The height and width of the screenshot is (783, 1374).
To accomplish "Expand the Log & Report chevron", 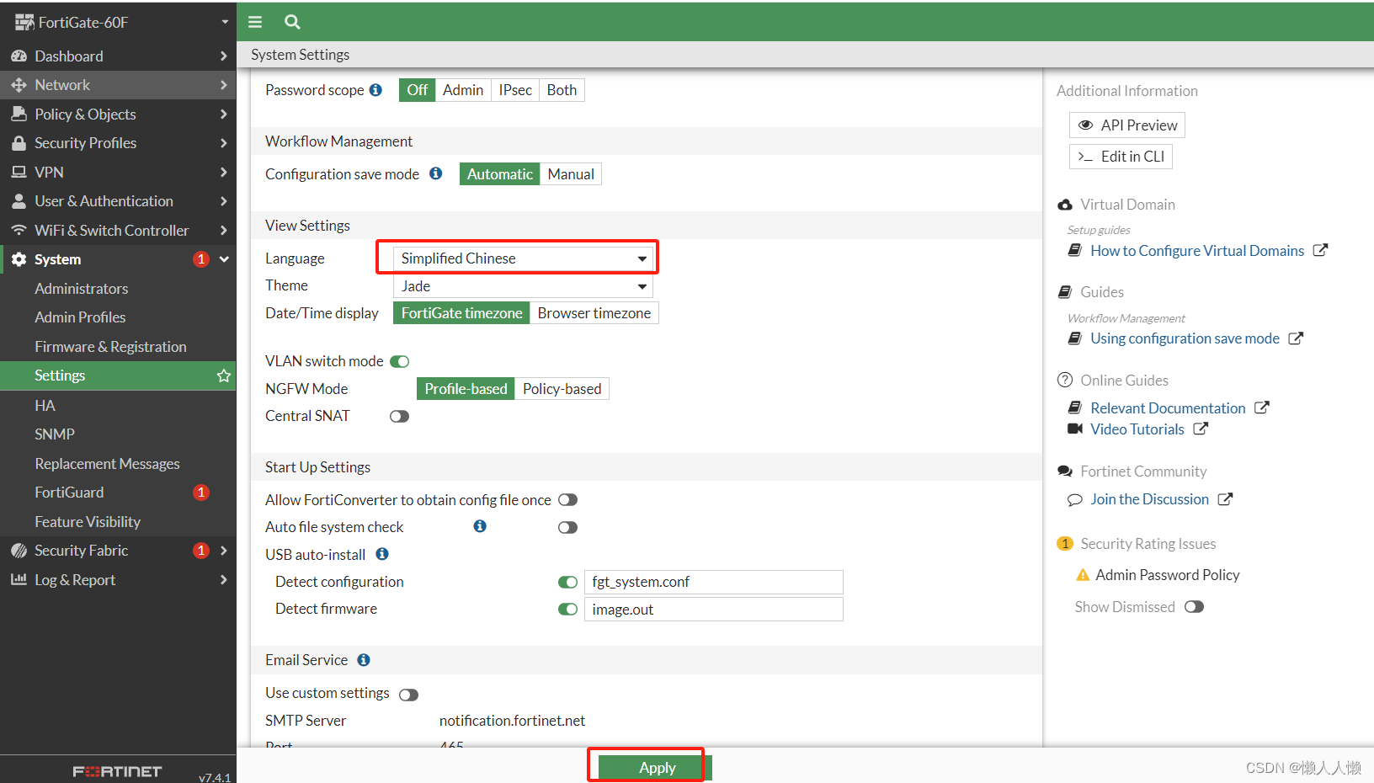I will (223, 579).
